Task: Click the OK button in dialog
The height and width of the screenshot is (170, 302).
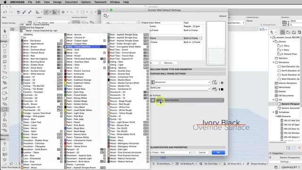Action: click(x=218, y=153)
